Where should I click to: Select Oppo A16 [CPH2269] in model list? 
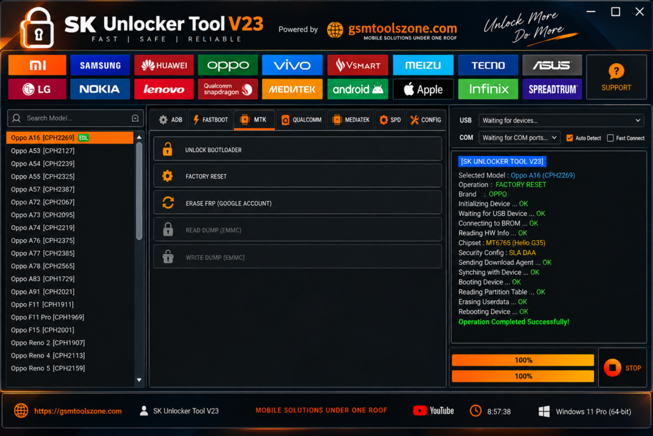pos(70,137)
